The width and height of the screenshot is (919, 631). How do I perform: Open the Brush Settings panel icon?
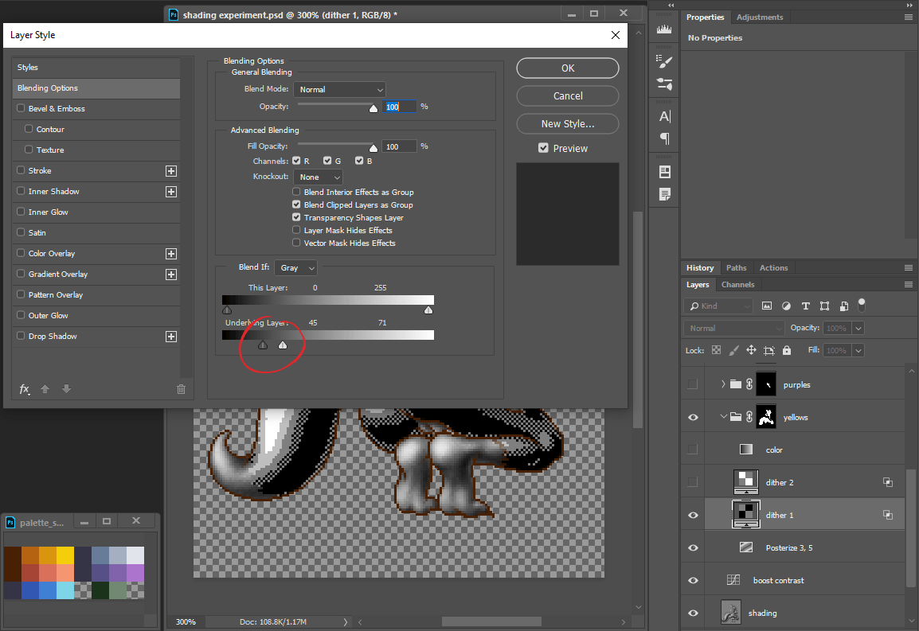pyautogui.click(x=664, y=61)
